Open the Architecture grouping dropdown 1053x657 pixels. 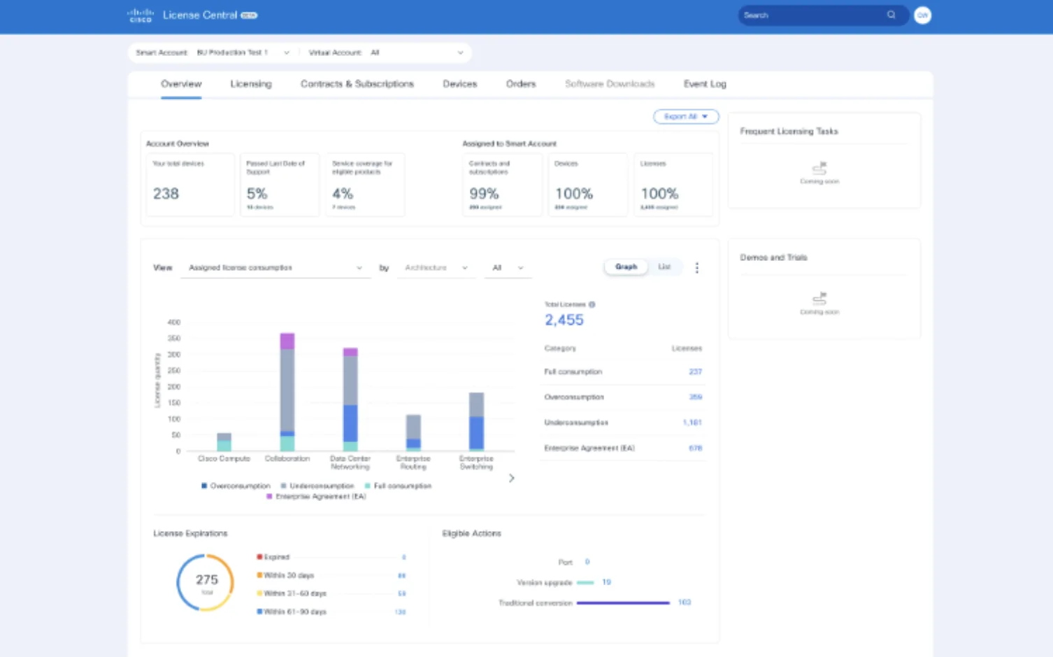(x=436, y=268)
